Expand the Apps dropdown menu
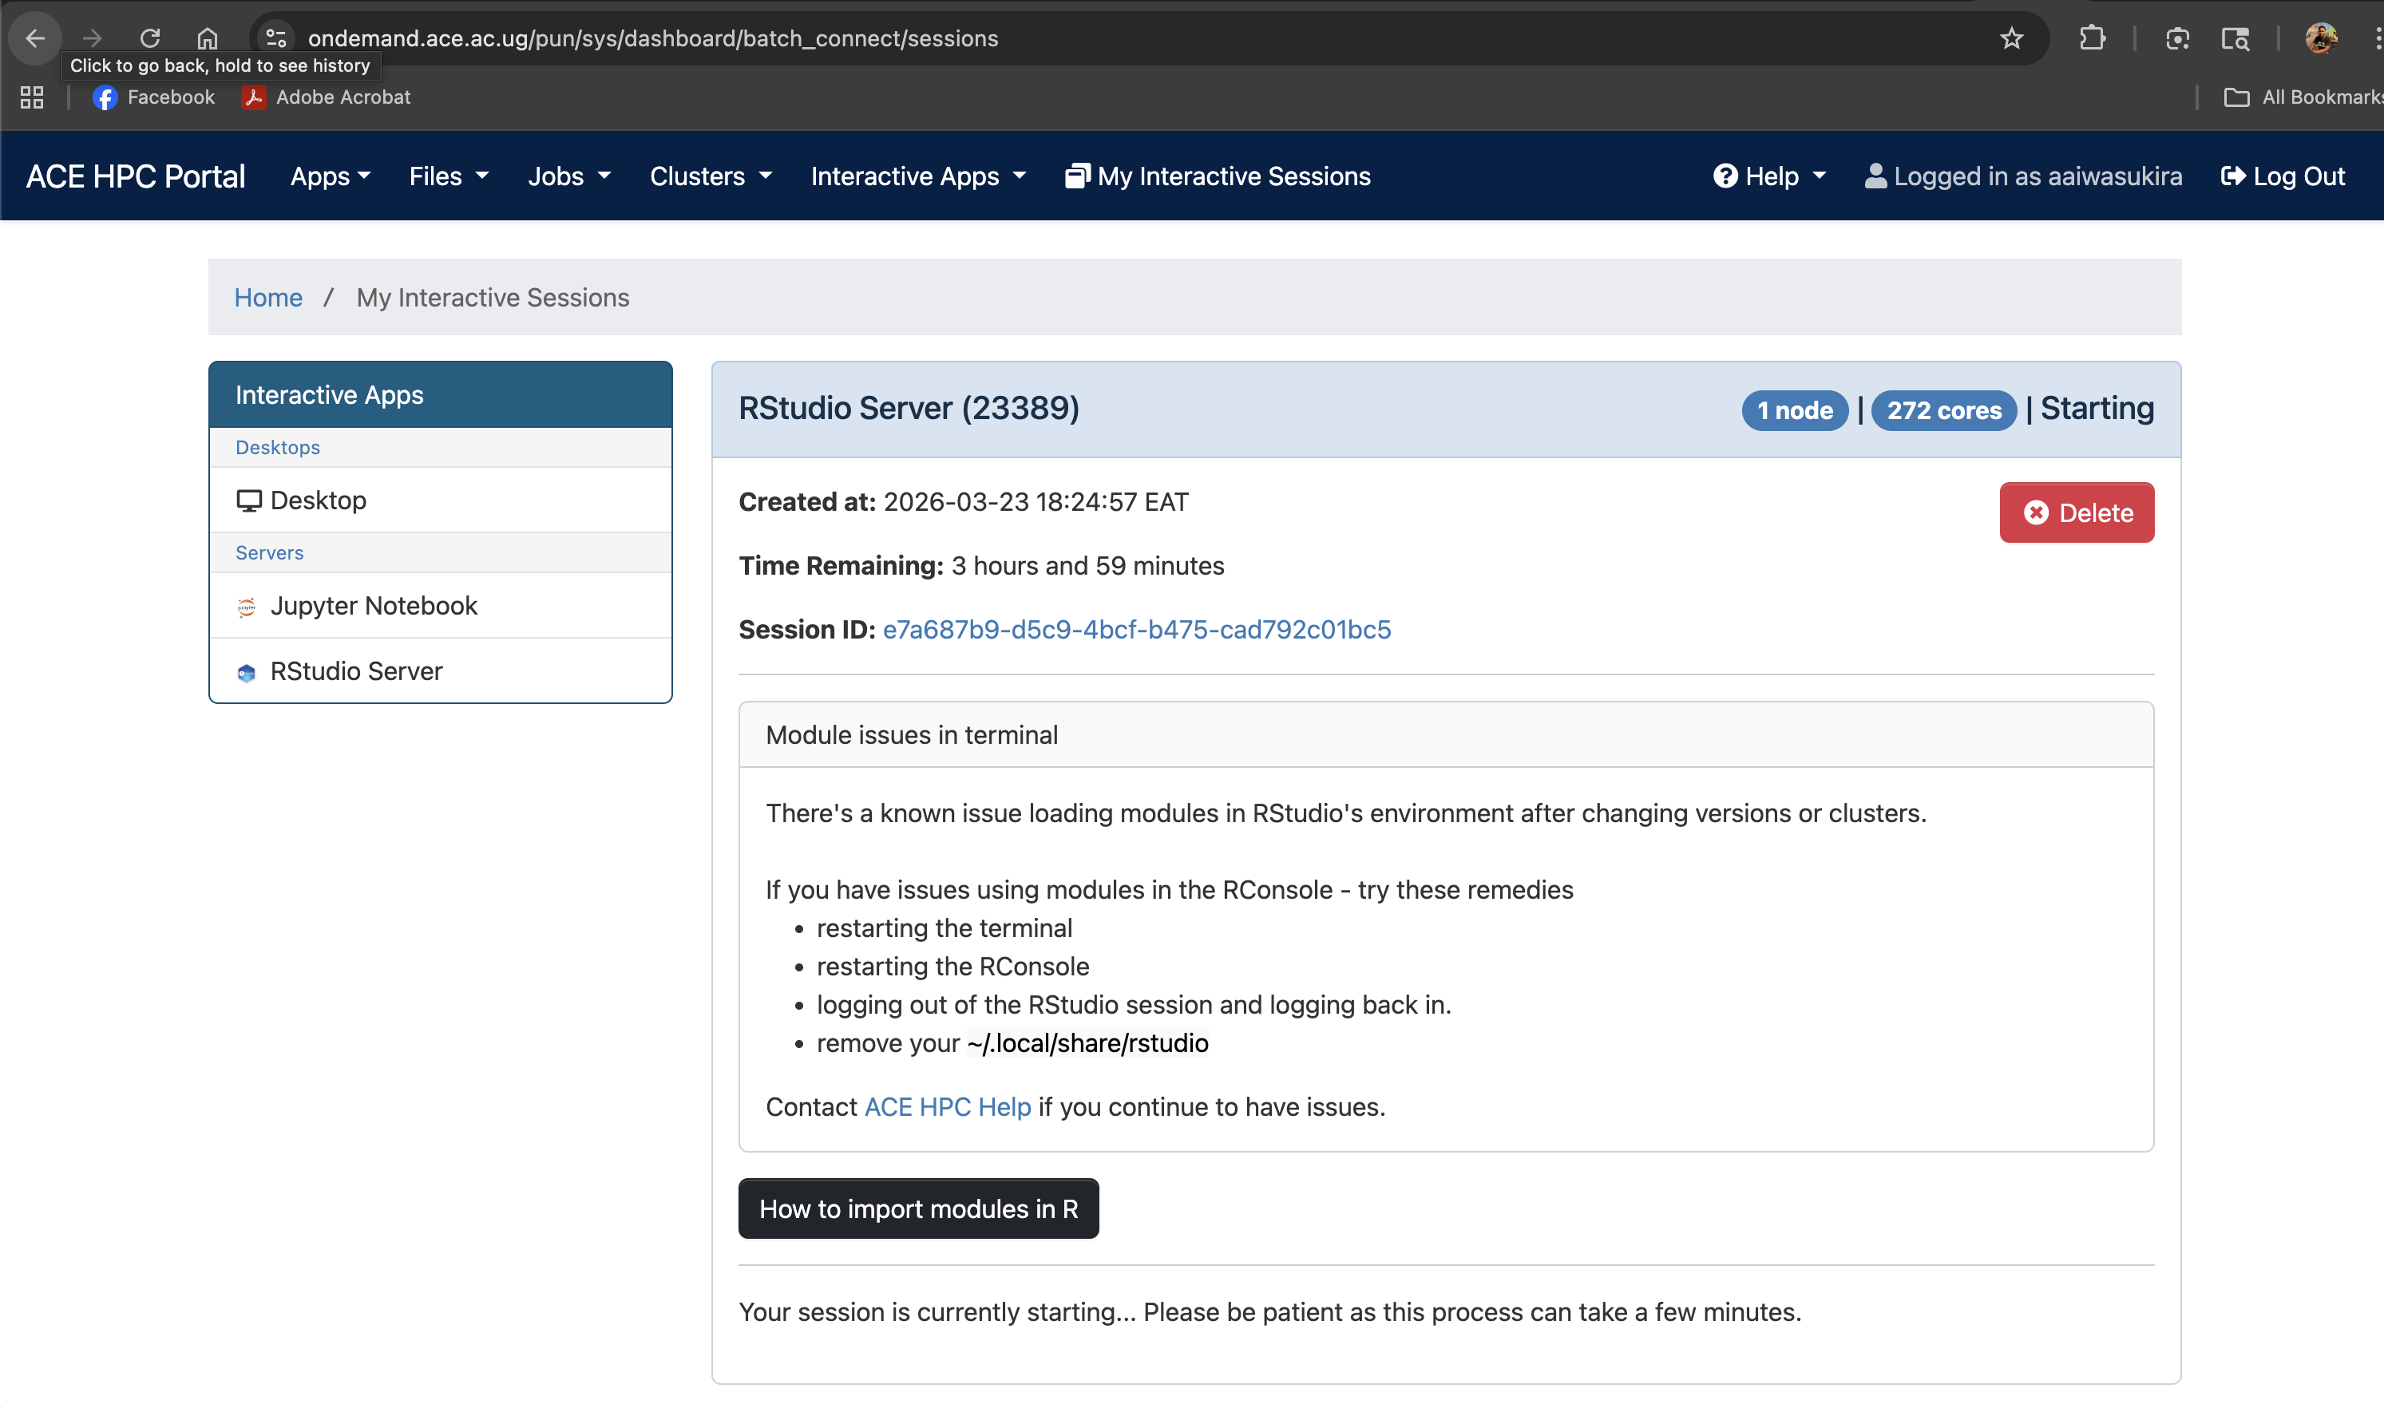Viewport: 2384px width, 1408px height. [x=329, y=176]
